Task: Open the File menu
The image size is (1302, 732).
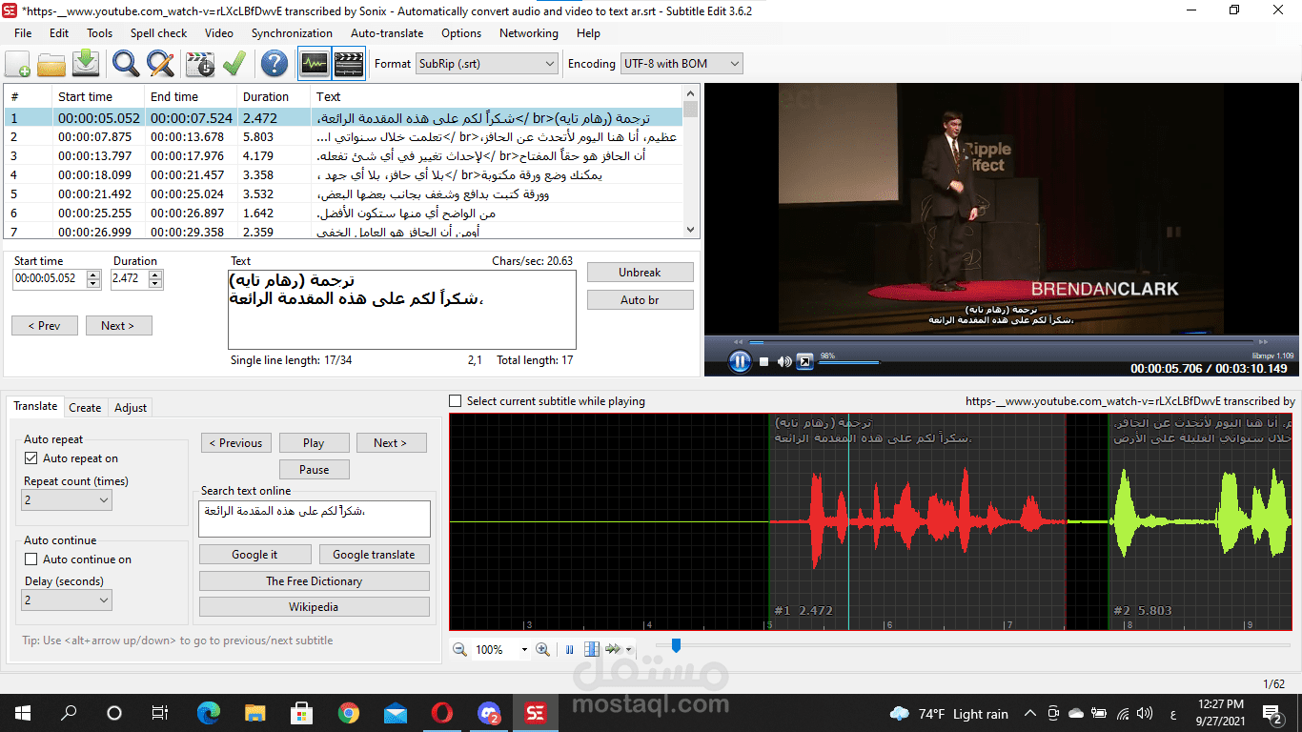Action: [23, 32]
